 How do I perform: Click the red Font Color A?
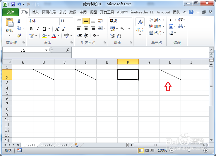click(54, 36)
